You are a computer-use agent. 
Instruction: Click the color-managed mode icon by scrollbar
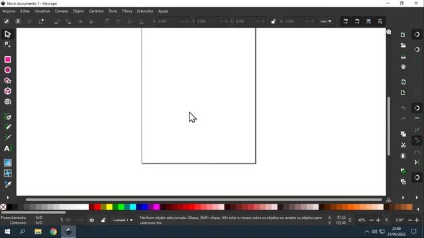[x=389, y=200]
